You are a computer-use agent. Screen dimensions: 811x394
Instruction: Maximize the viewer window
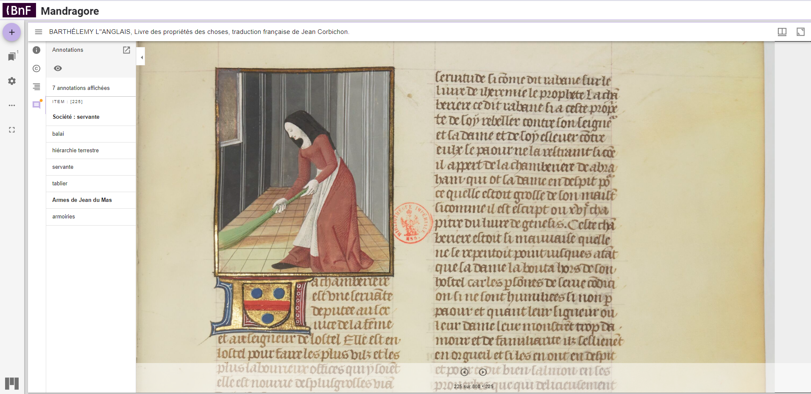click(800, 32)
